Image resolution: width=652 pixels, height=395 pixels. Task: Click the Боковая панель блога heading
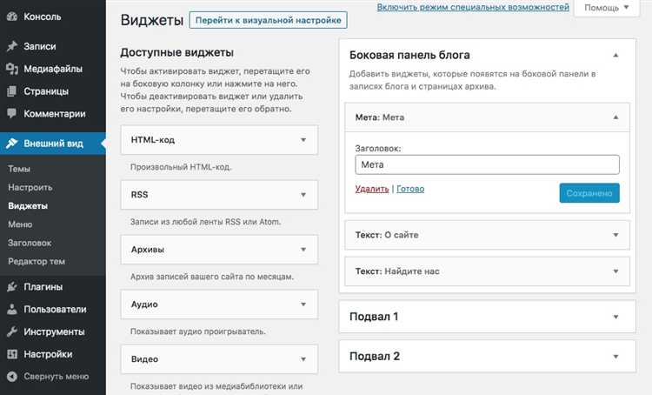coord(409,55)
